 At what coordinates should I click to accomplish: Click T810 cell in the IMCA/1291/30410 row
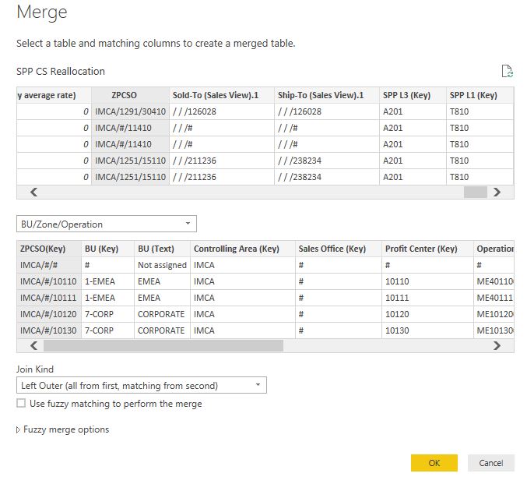click(480, 111)
